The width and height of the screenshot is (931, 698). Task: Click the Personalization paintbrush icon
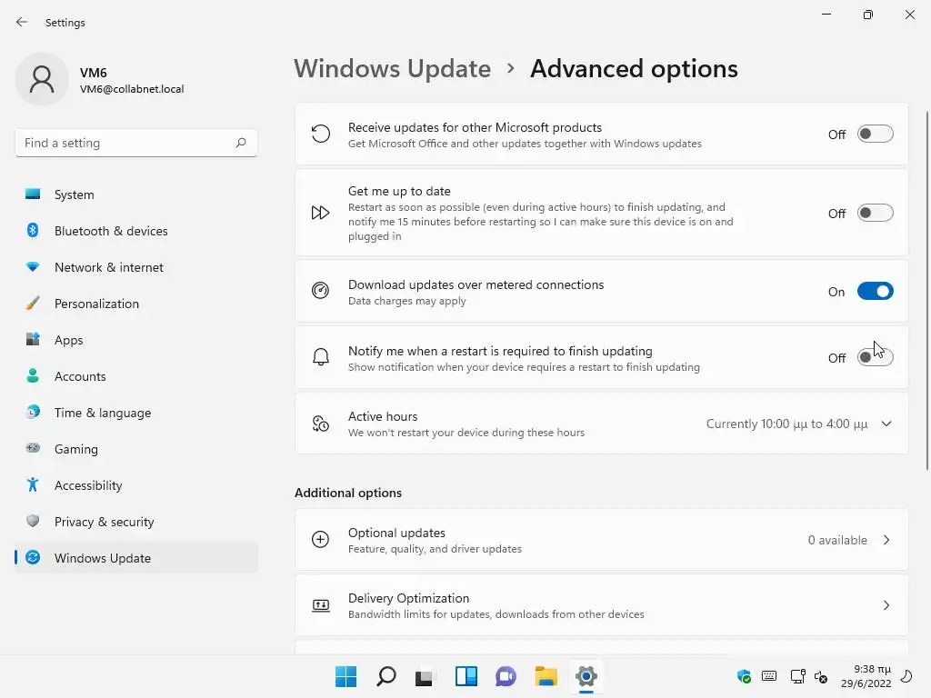point(33,304)
